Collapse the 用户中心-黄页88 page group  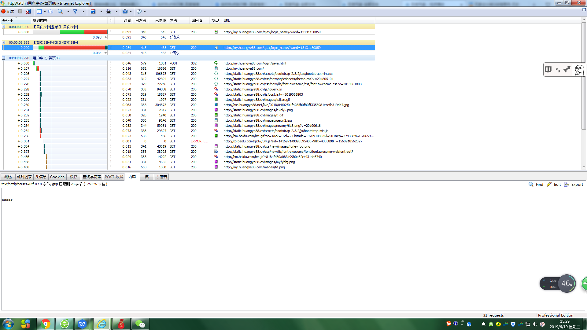[x=4, y=58]
